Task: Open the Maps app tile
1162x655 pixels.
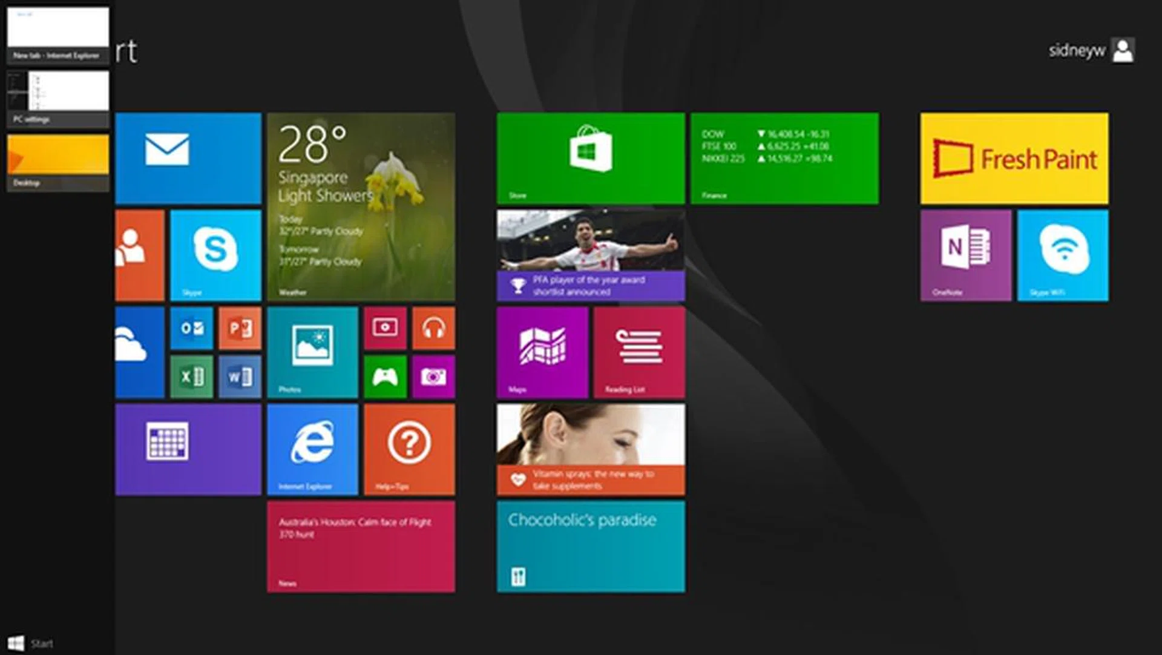Action: [x=542, y=351]
